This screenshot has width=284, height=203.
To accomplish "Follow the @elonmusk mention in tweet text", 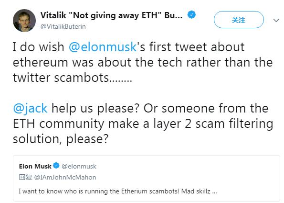I will (x=103, y=47).
